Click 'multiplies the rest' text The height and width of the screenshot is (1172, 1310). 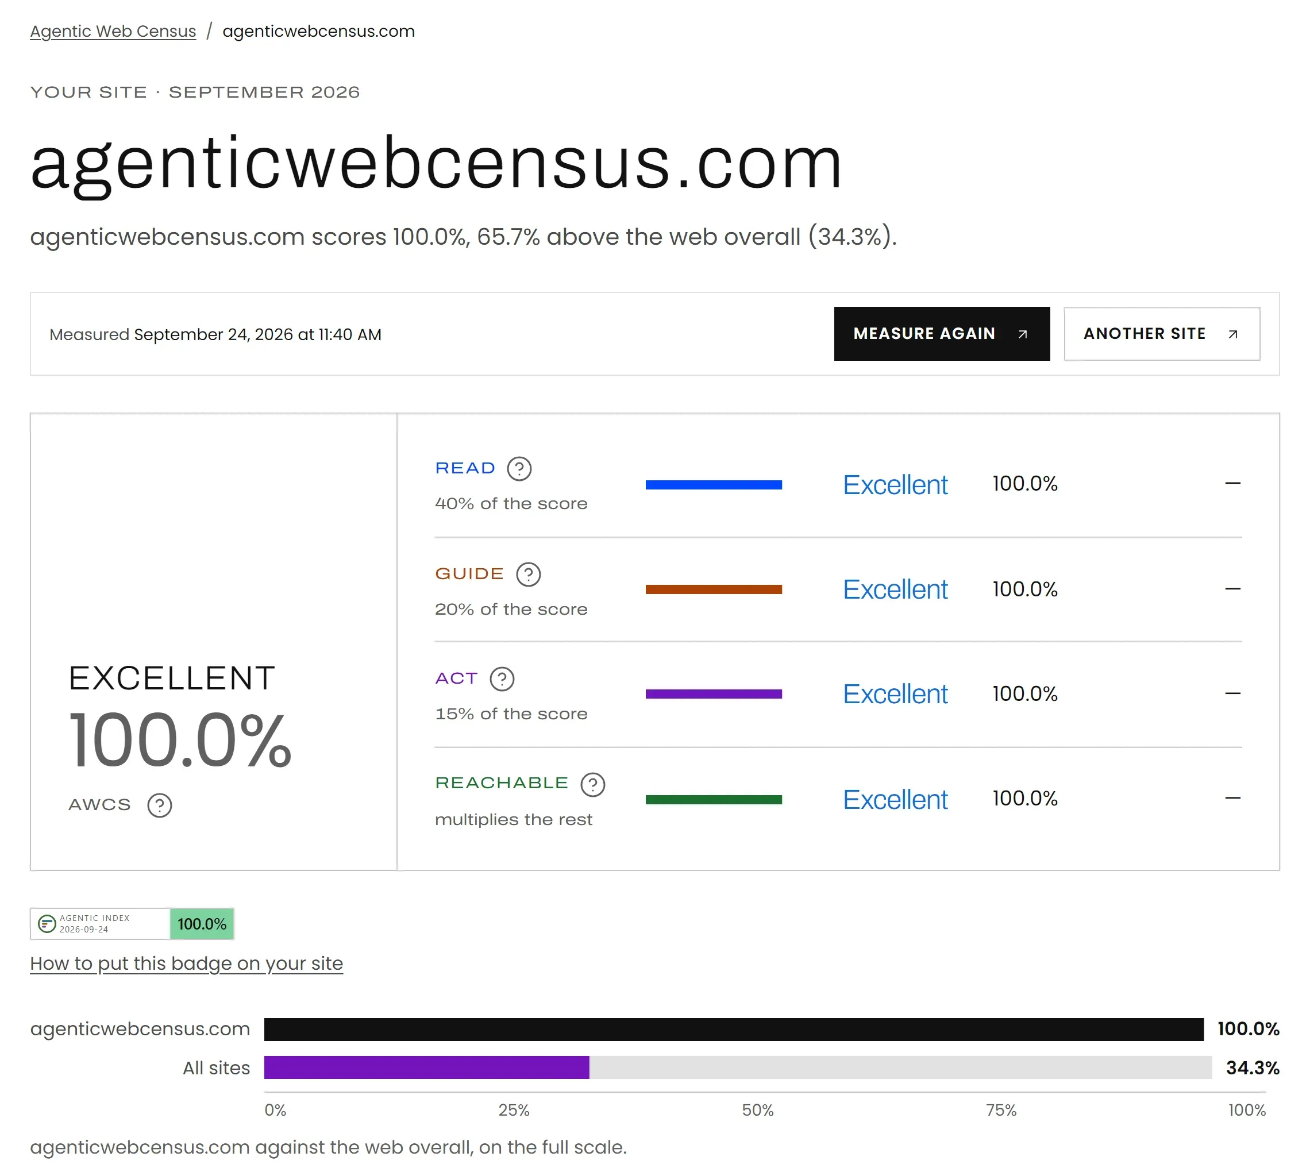click(x=513, y=820)
